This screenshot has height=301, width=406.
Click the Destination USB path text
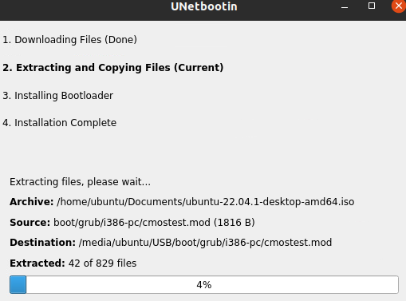click(x=205, y=243)
